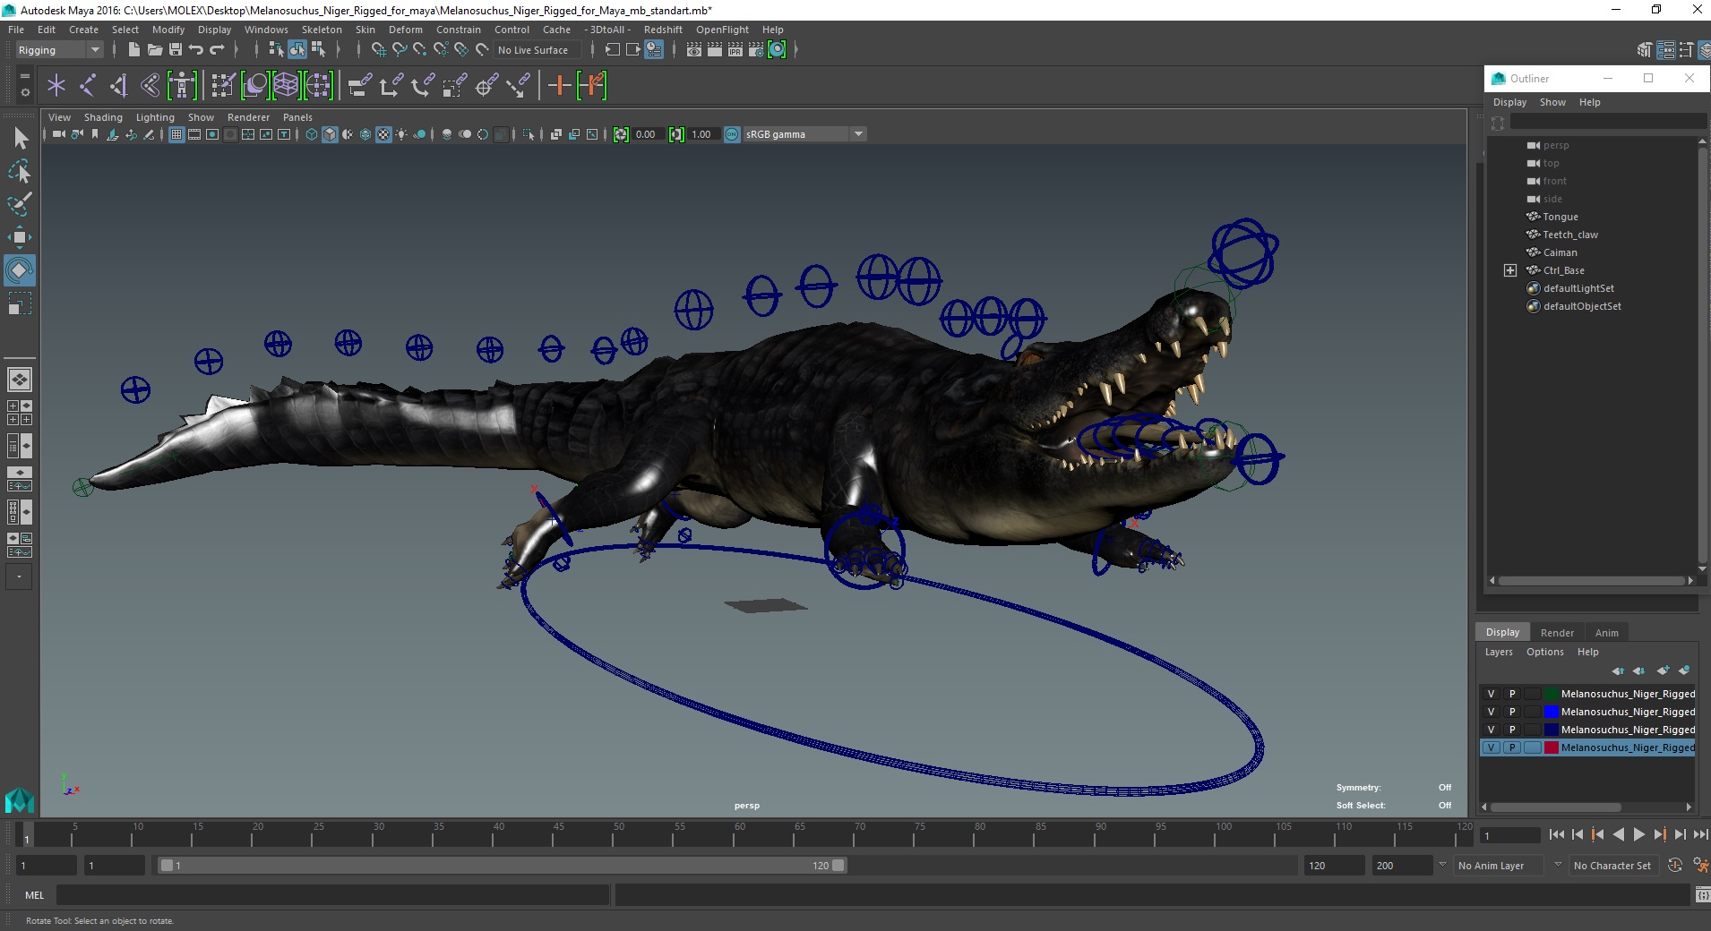
Task: Open the Skeleton menu
Action: (322, 30)
